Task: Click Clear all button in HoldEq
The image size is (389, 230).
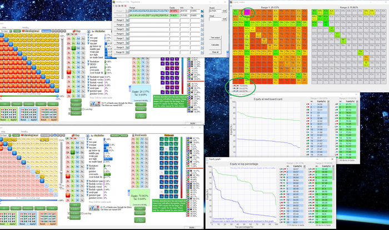Action: tap(215, 52)
